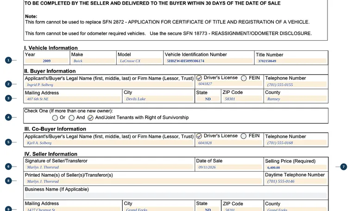Click buyer county field Ramsey

295,99
